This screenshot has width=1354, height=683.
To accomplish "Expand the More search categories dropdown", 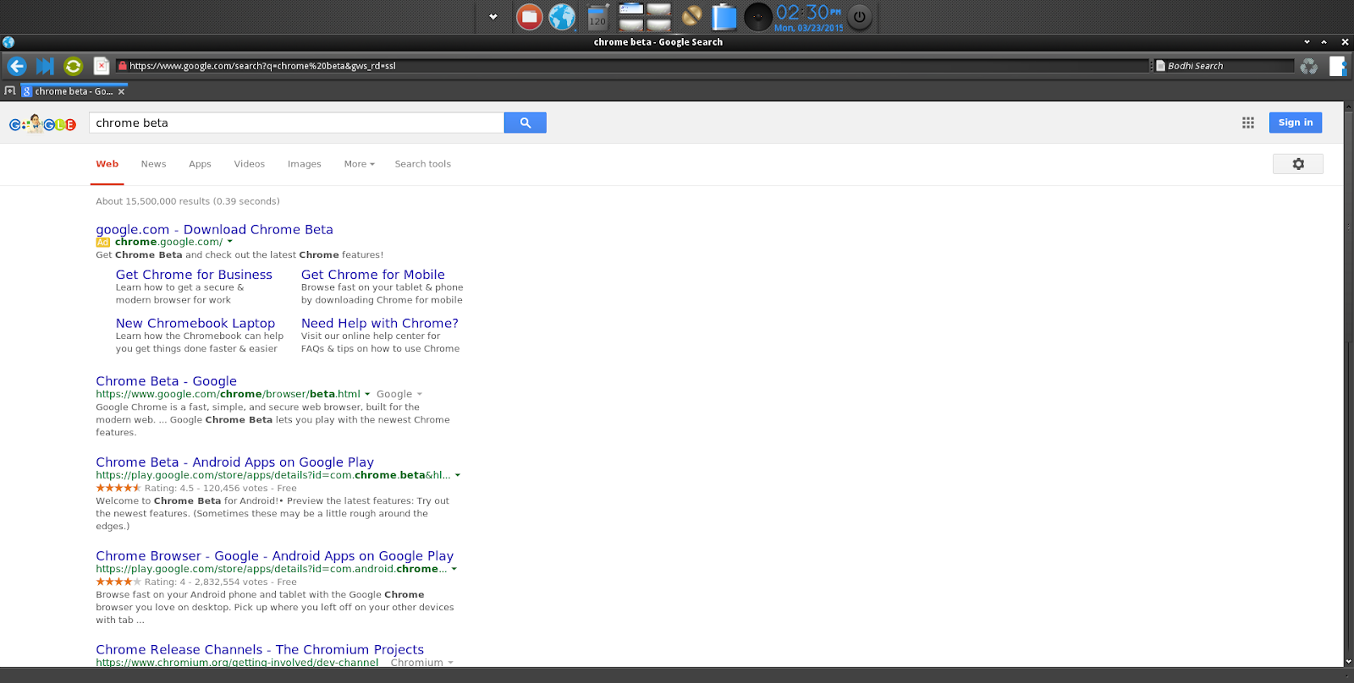I will click(360, 164).
